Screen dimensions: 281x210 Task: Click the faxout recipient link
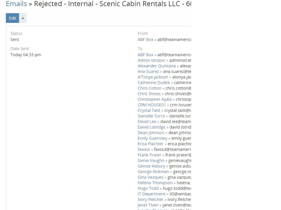pyautogui.click(x=144, y=149)
